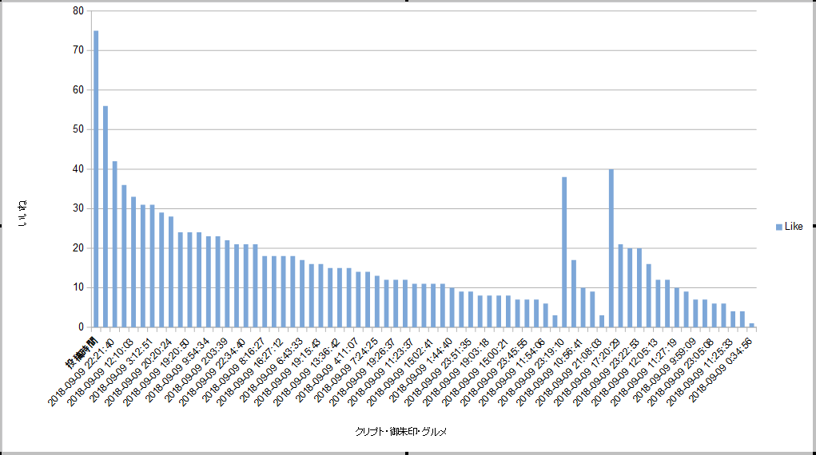The image size is (816, 455).
Task: Select the "0" value on the Y-axis
Action: (x=81, y=327)
